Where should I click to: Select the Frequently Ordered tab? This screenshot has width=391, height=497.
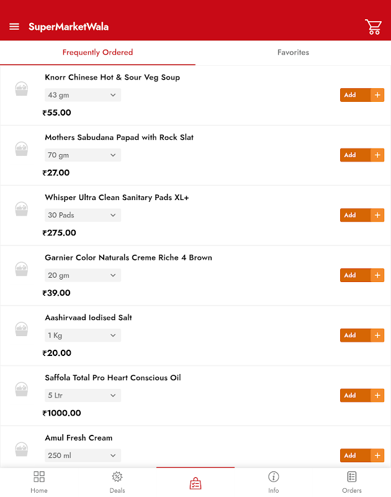tap(97, 53)
